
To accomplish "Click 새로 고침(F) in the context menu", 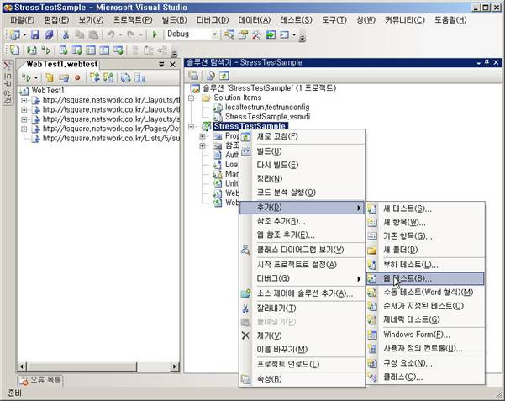I will (302, 136).
